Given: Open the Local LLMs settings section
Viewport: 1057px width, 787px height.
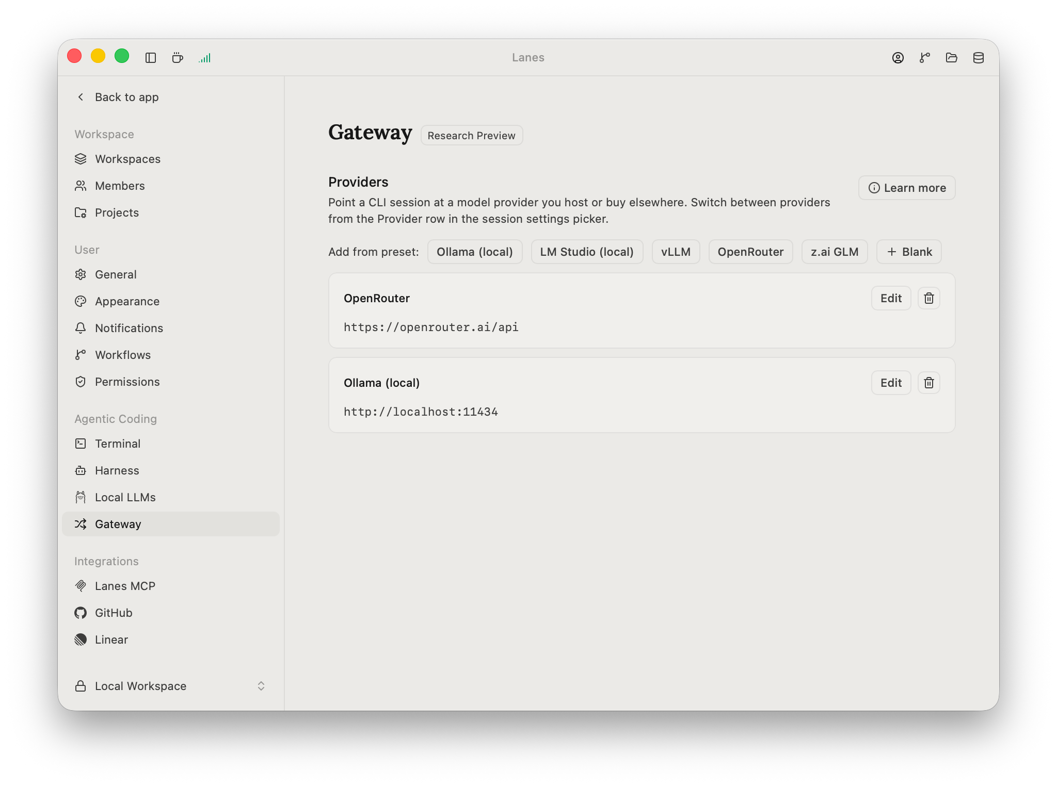Looking at the screenshot, I should [x=171, y=497].
